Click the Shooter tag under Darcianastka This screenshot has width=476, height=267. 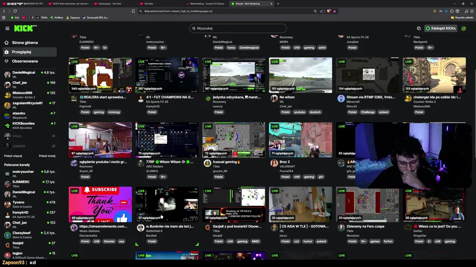(109, 241)
